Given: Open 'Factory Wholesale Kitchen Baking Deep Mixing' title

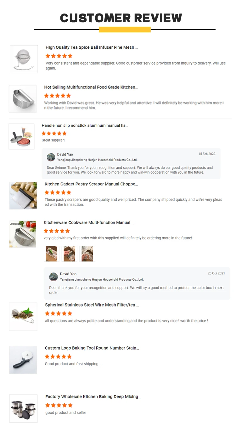Looking at the screenshot, I should click(93, 397).
